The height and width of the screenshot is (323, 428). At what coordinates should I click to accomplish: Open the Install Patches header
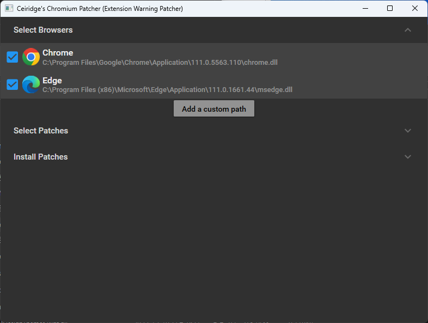pos(214,157)
